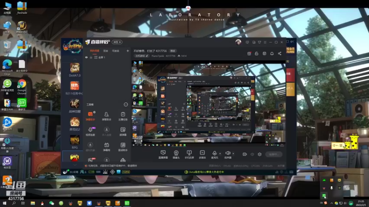Switch to third scene tab

[116, 51]
